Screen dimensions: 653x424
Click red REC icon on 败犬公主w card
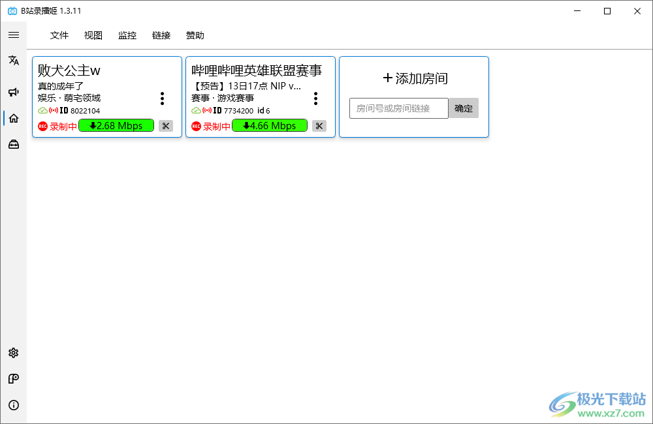[x=42, y=126]
